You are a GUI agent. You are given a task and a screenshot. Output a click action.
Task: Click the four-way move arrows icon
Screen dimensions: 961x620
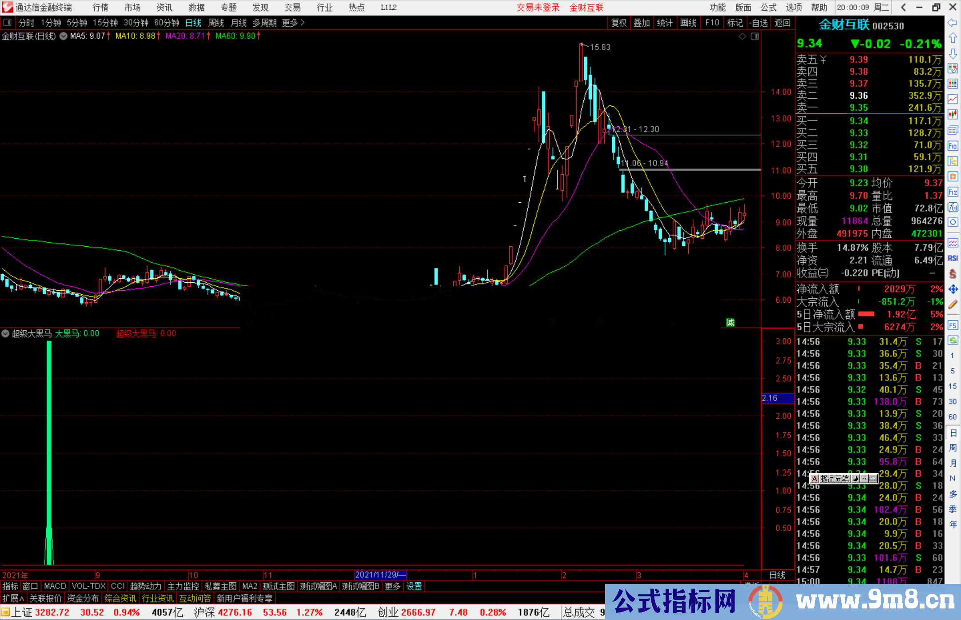coord(953,289)
